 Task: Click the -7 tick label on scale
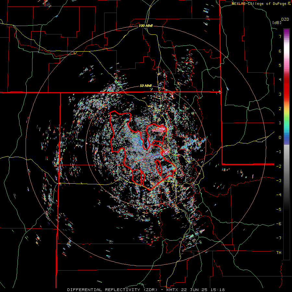279,238
